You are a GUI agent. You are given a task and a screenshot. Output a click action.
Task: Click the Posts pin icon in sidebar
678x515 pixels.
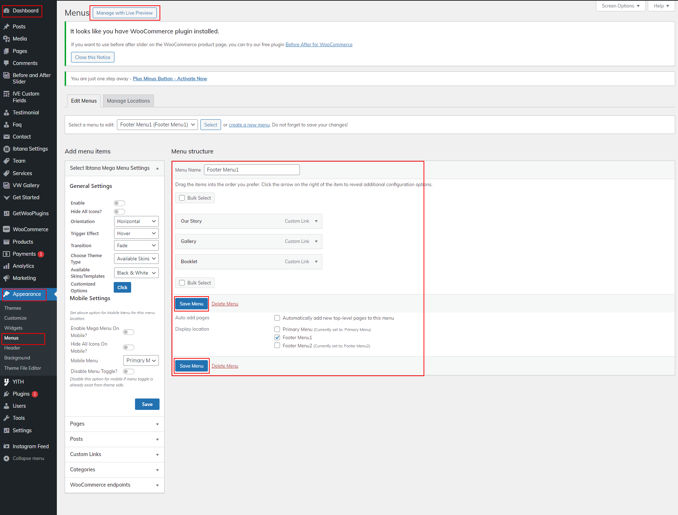click(6, 27)
